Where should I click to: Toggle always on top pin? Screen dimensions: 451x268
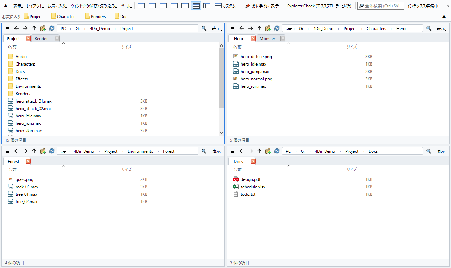(262, 6)
